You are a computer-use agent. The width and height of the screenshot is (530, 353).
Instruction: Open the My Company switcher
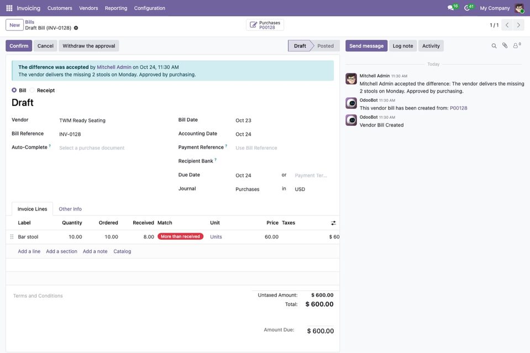pyautogui.click(x=495, y=8)
